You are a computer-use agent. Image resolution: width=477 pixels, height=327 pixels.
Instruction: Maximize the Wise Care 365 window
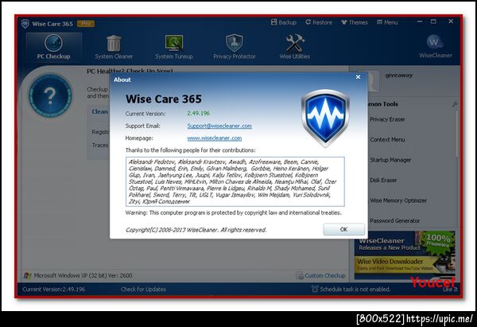pyautogui.click(x=433, y=21)
